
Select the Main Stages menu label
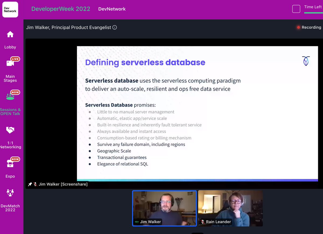10,78
